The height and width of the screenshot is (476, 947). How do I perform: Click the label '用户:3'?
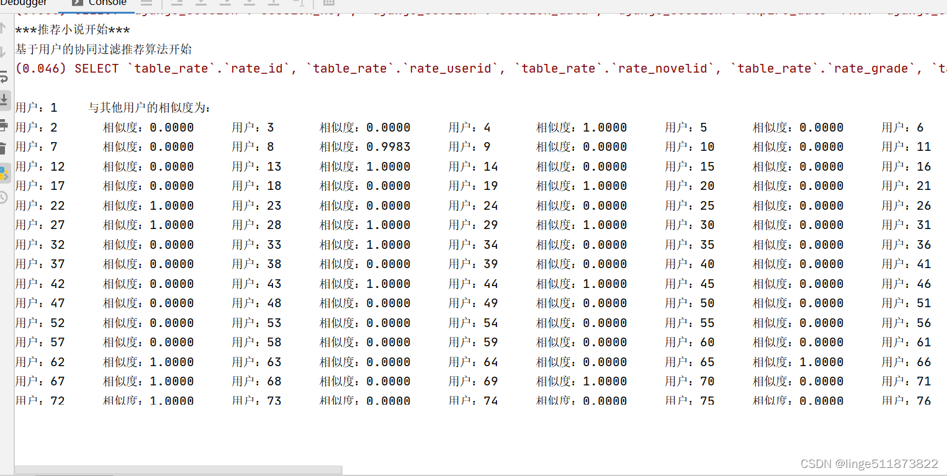253,128
